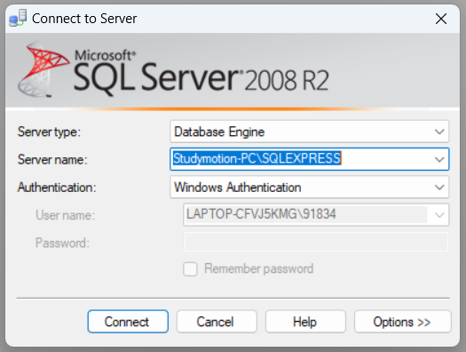The height and width of the screenshot is (352, 466).
Task: Click the "Server name:" label
Action: [x=52, y=160]
